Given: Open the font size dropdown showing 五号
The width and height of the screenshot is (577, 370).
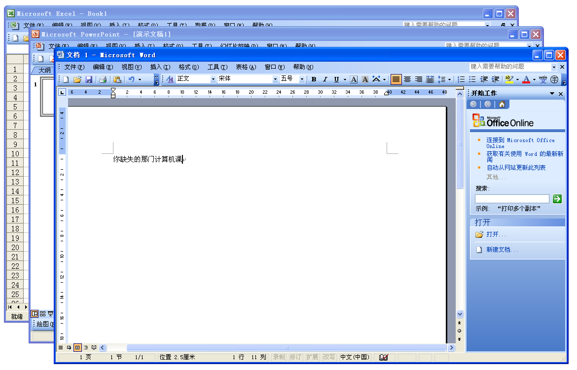Looking at the screenshot, I should (300, 78).
